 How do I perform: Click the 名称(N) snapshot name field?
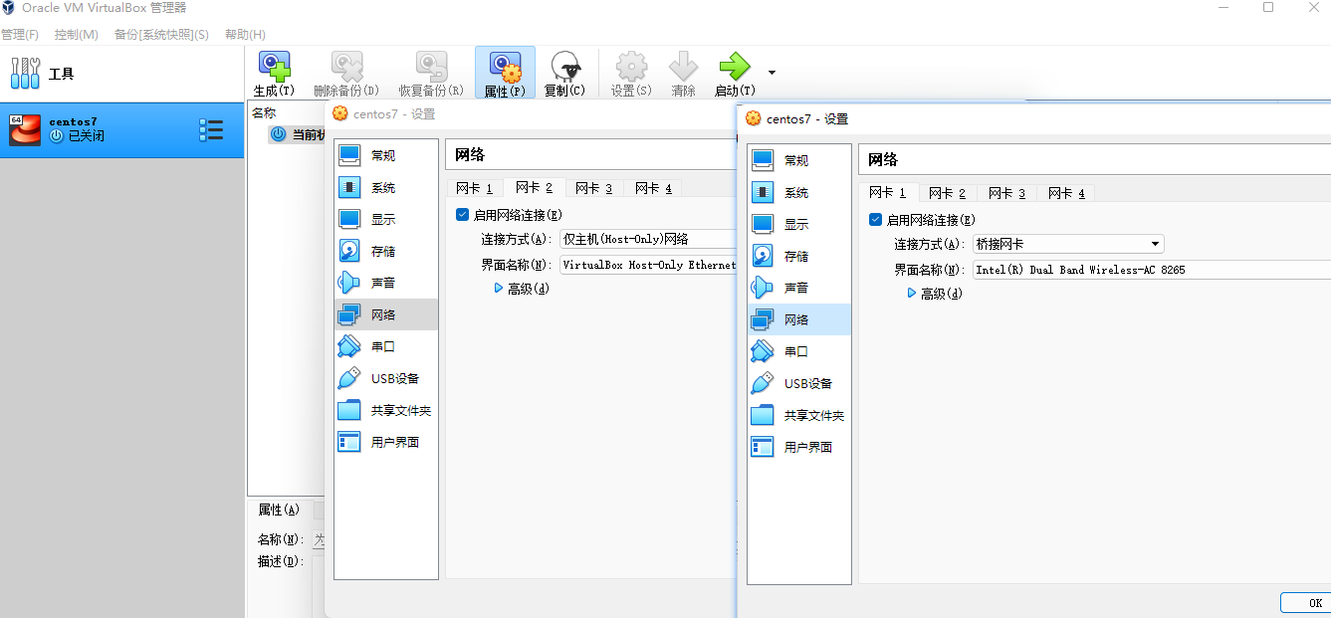point(320,539)
